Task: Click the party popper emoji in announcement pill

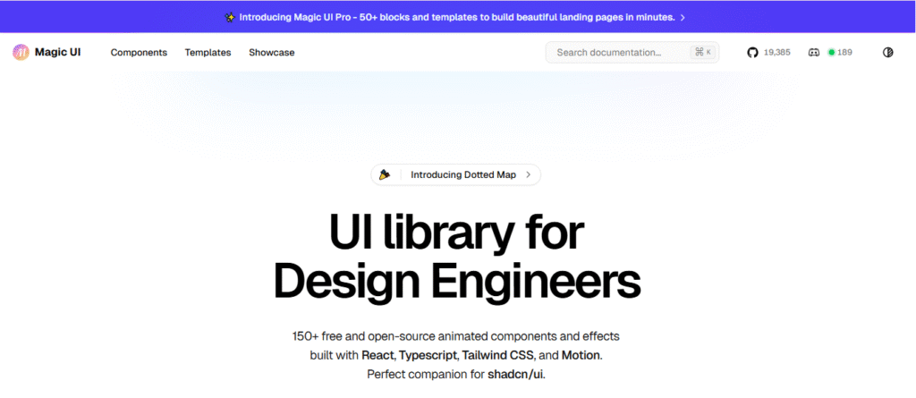Action: [384, 174]
